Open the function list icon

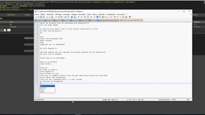(x=105, y=17)
